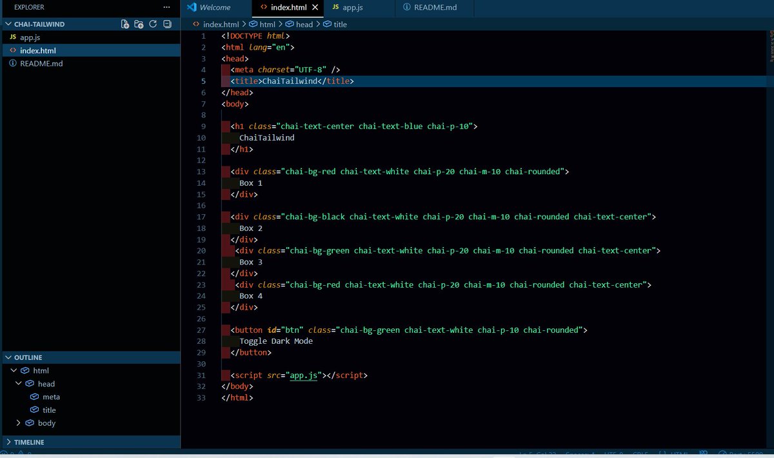
Task: Collapse all folders in Explorer
Action: coord(167,24)
